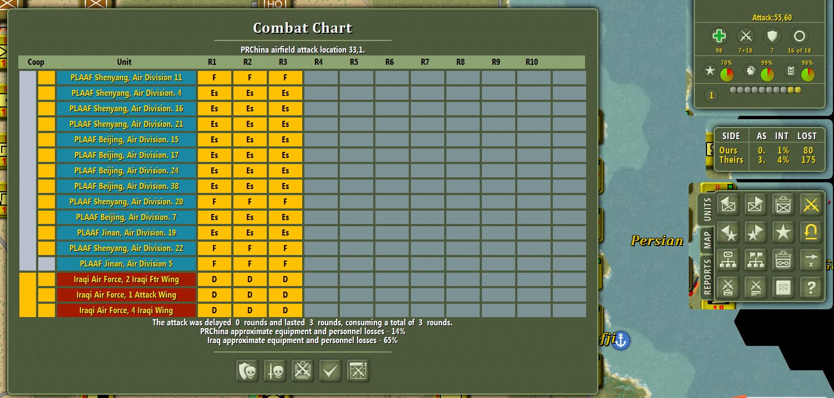Click the yellow undo U-turn arrow icon
Viewport: 834px width, 398px height.
pyautogui.click(x=811, y=233)
